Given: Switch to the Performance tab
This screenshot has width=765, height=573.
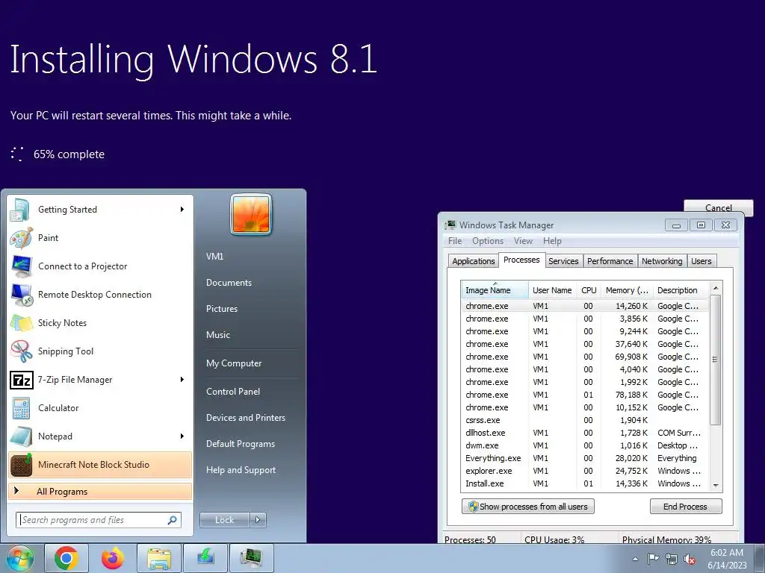Looking at the screenshot, I should click(610, 261).
